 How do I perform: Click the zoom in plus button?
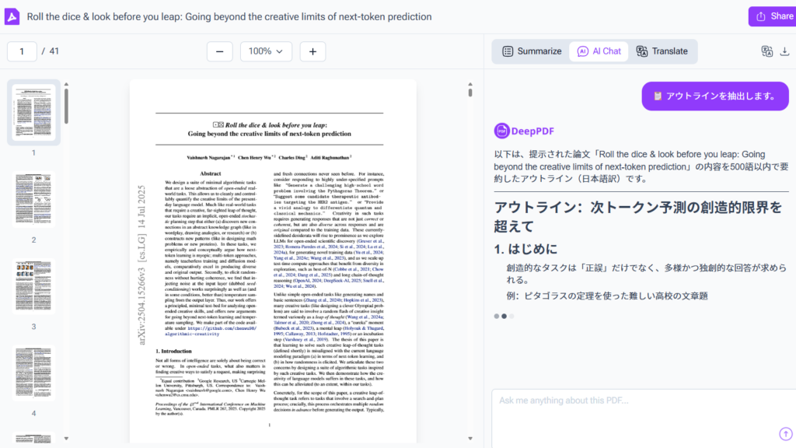click(312, 51)
